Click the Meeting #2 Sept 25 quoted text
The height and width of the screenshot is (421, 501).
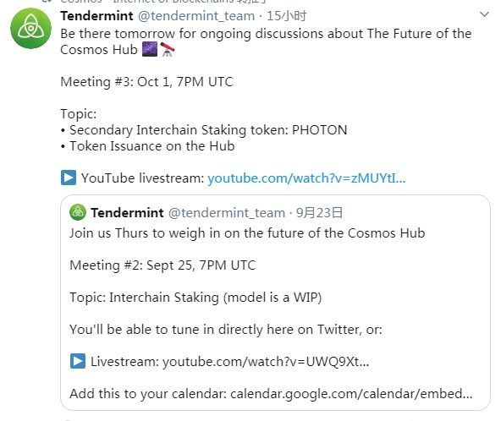(162, 265)
